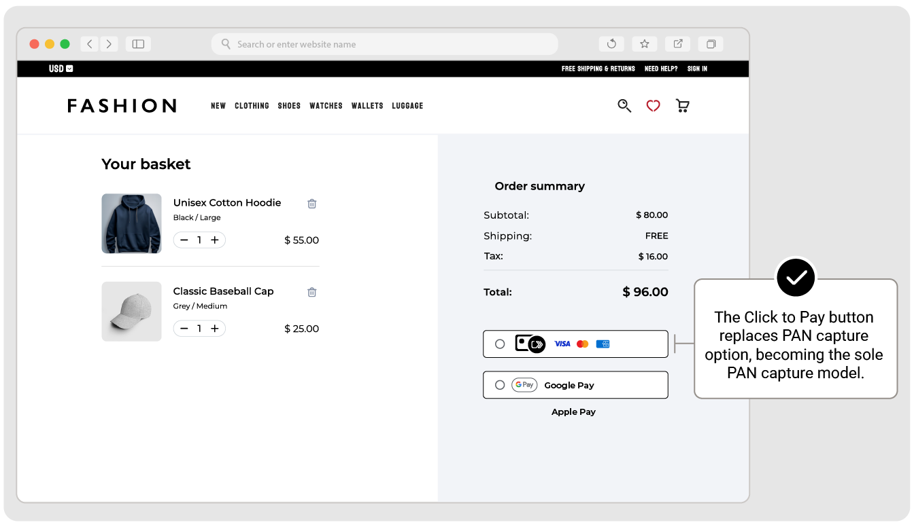Click the Classic Baseball Cap title
Viewport: 914px width, 531px height.
point(223,291)
